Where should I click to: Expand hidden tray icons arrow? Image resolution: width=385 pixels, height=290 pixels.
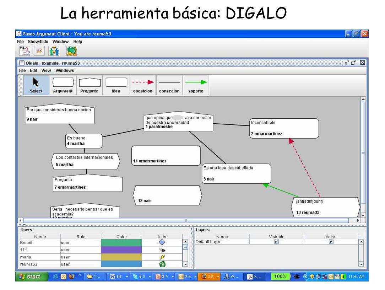305,276
